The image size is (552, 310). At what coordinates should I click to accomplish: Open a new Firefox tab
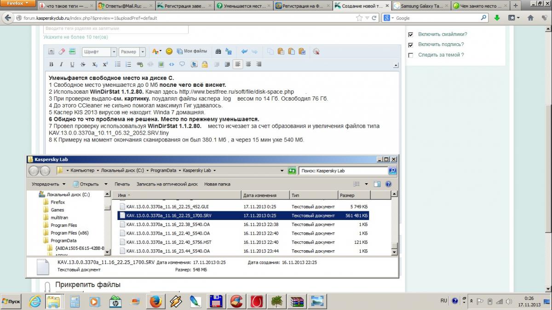coord(516,6)
